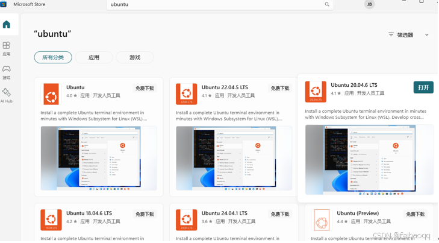Open the Ubuntu 22.04.5 LTS screenshot thumbnail
The image size is (439, 243).
click(234, 159)
